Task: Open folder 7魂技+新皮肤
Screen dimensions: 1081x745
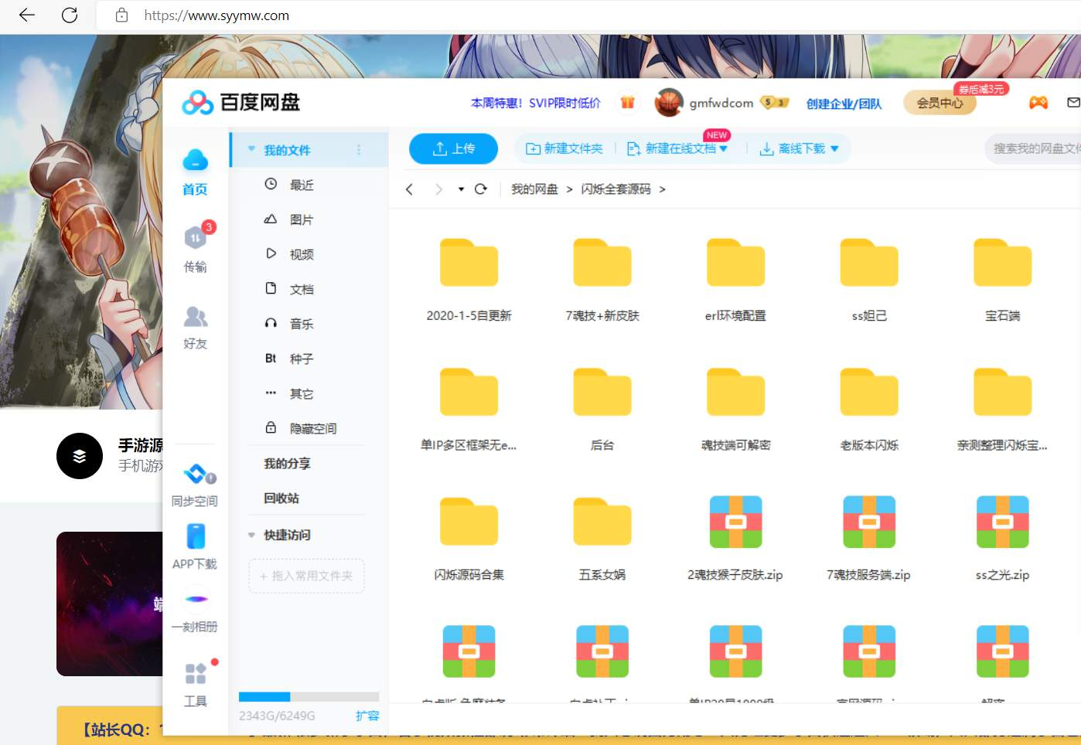Action: point(602,280)
